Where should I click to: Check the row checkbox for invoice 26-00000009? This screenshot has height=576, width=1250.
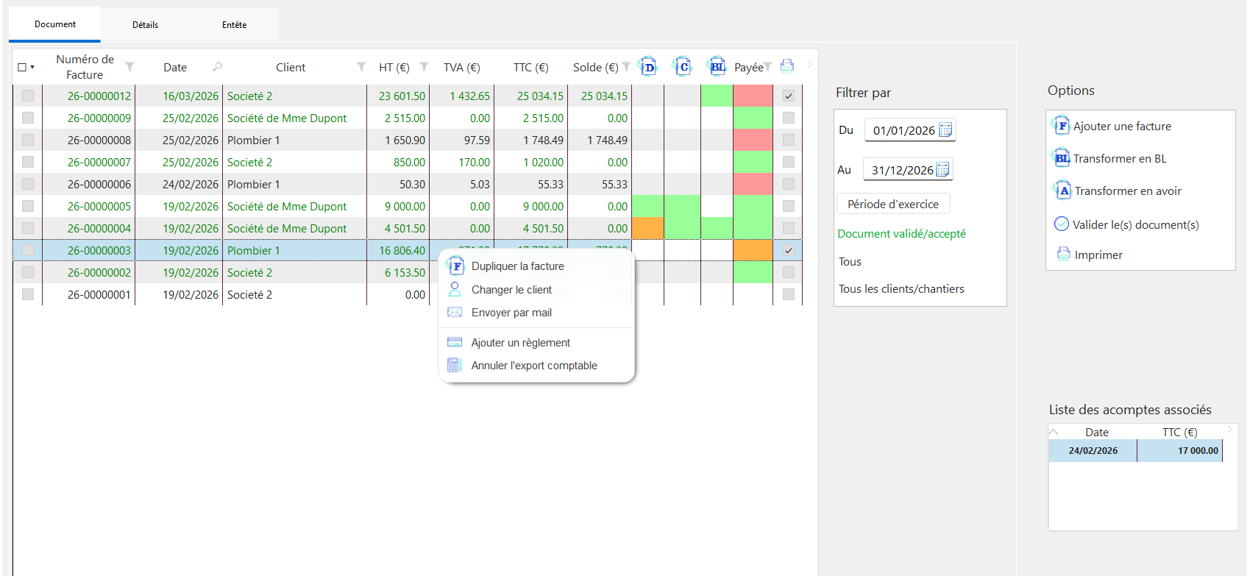click(x=28, y=118)
